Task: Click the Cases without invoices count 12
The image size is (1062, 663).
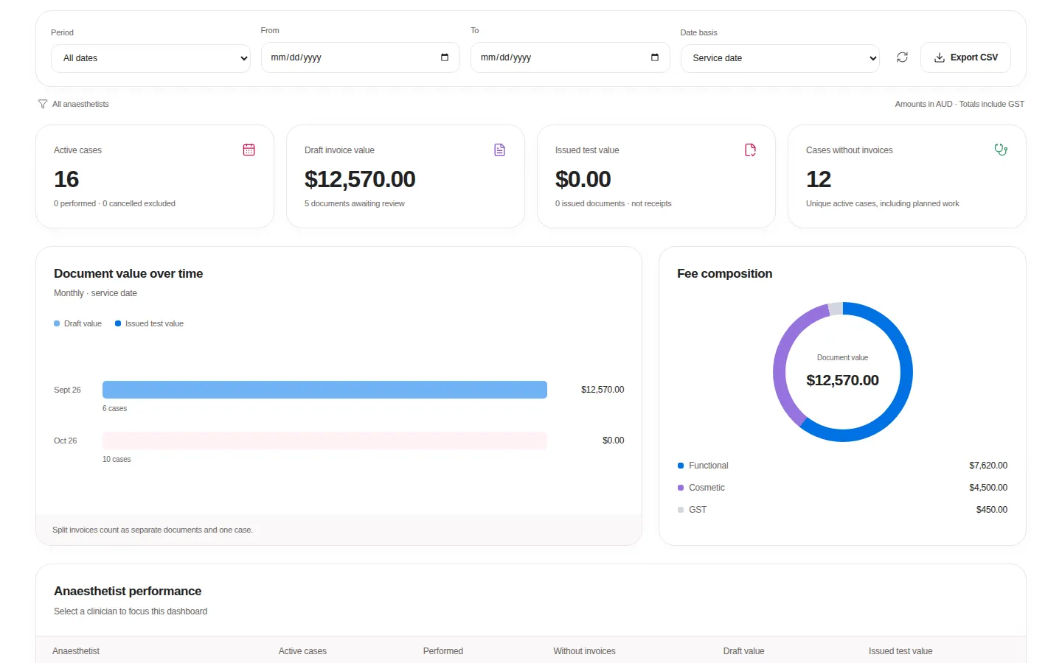Action: pyautogui.click(x=819, y=179)
